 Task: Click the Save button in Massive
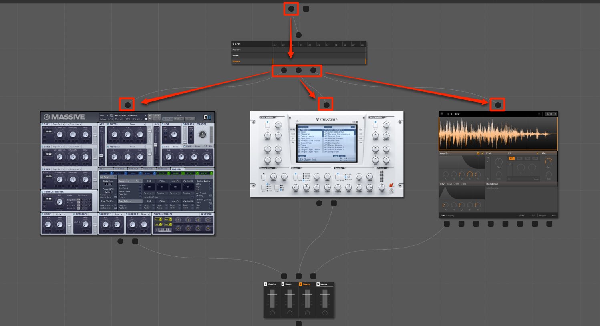(x=156, y=115)
